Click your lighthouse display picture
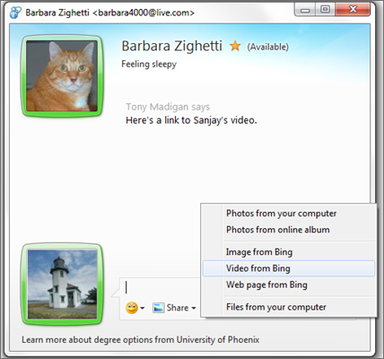384x359 pixels. coord(62,285)
